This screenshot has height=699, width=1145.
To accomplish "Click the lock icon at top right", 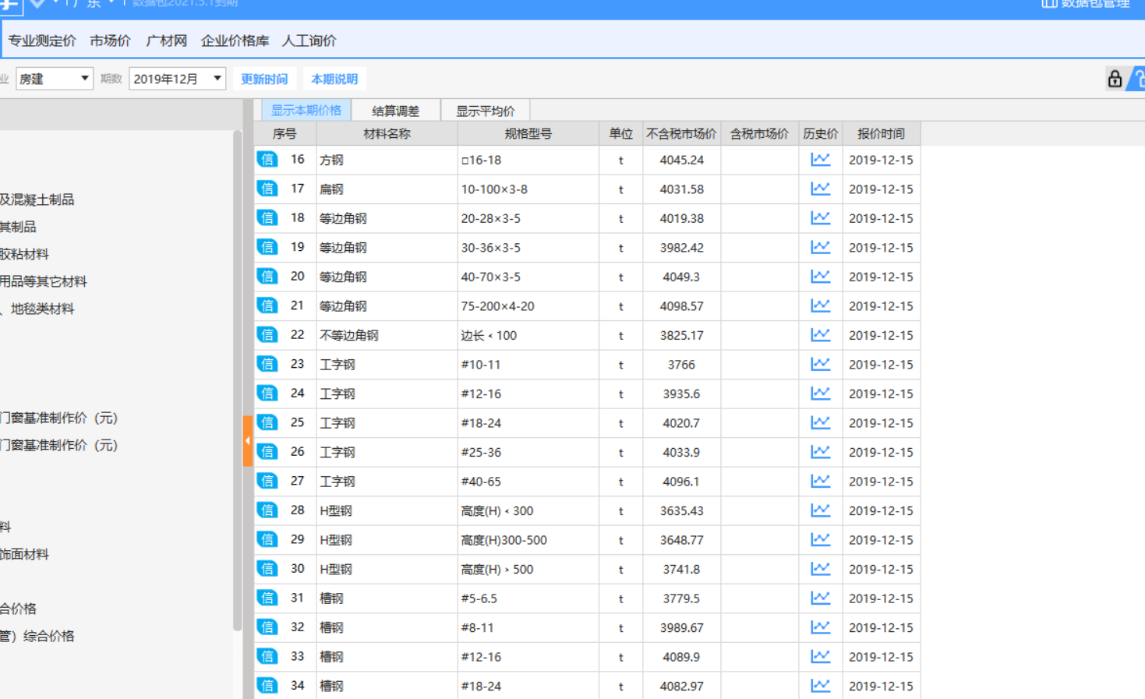I will pos(1115,78).
